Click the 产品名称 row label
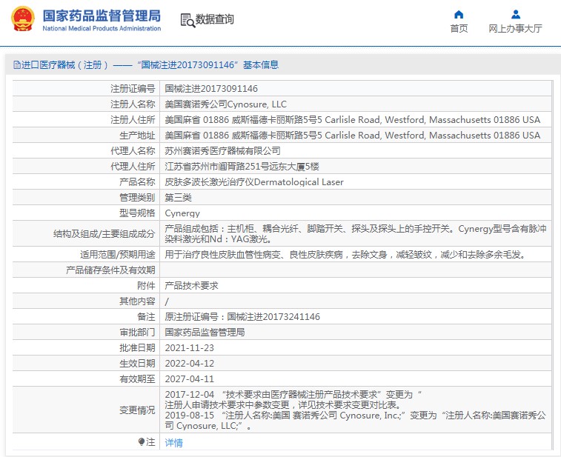561x457 pixels. [x=137, y=182]
